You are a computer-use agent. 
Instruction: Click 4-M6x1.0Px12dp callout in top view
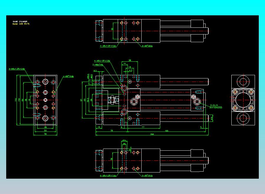point(108,46)
